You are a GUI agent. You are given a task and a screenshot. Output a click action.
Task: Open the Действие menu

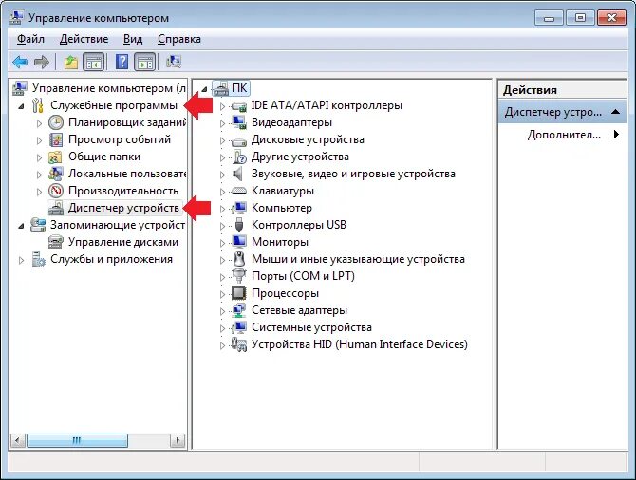[84, 39]
